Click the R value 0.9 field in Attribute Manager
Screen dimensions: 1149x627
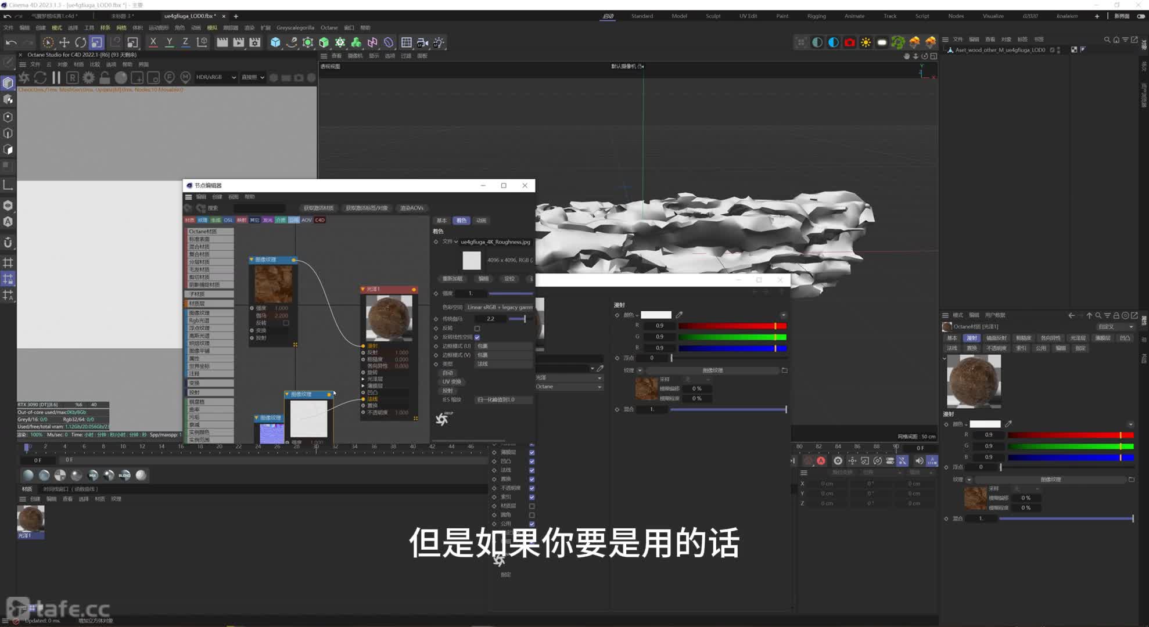tap(989, 435)
